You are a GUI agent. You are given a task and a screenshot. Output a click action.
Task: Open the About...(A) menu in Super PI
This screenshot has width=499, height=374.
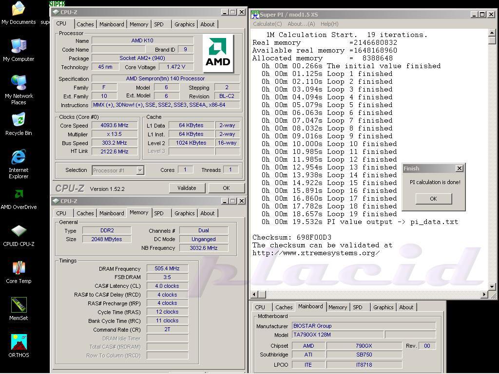coord(301,24)
